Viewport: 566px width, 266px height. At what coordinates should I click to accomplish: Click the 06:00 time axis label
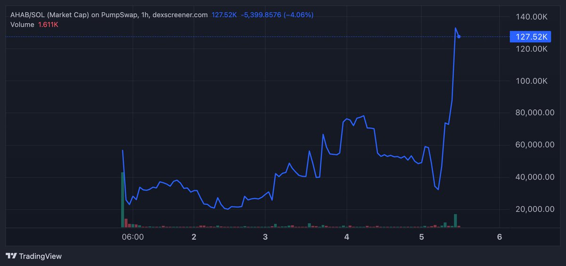click(133, 237)
